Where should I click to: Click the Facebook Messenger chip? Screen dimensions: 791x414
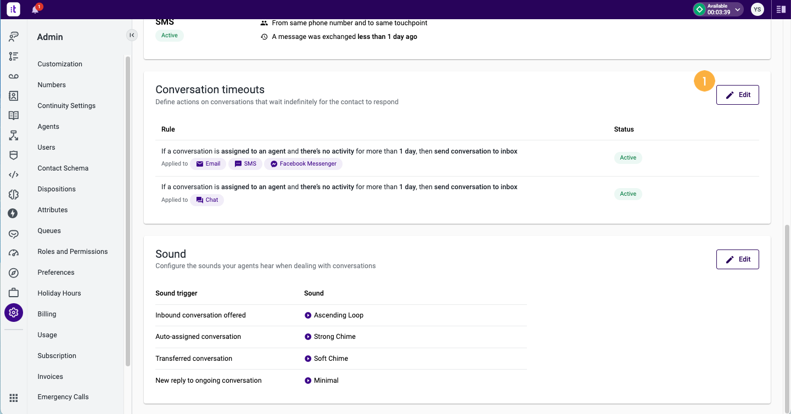303,164
